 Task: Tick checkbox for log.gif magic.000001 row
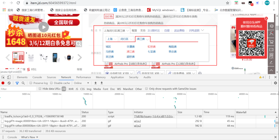(2, 121)
